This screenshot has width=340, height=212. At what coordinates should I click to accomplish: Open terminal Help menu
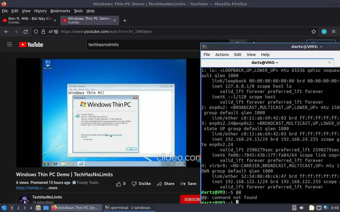tap(265, 55)
